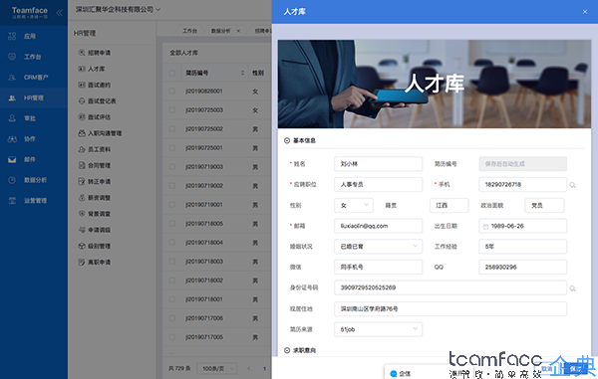This screenshot has height=379, width=598.
Task: Click the 协作 icon in sidebar
Action: pyautogui.click(x=12, y=139)
